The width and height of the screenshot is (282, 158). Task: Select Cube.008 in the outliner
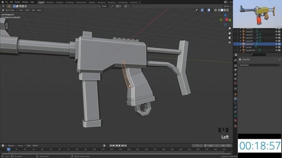(x=249, y=41)
